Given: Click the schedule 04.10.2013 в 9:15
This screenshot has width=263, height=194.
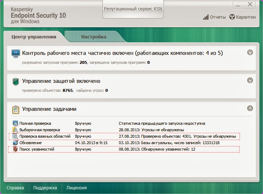Looking at the screenshot, I should click(91, 143).
